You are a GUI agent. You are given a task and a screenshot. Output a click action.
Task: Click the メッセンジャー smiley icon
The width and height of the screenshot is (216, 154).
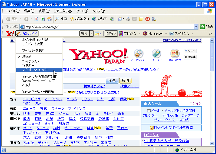pyautogui.click(x=139, y=54)
